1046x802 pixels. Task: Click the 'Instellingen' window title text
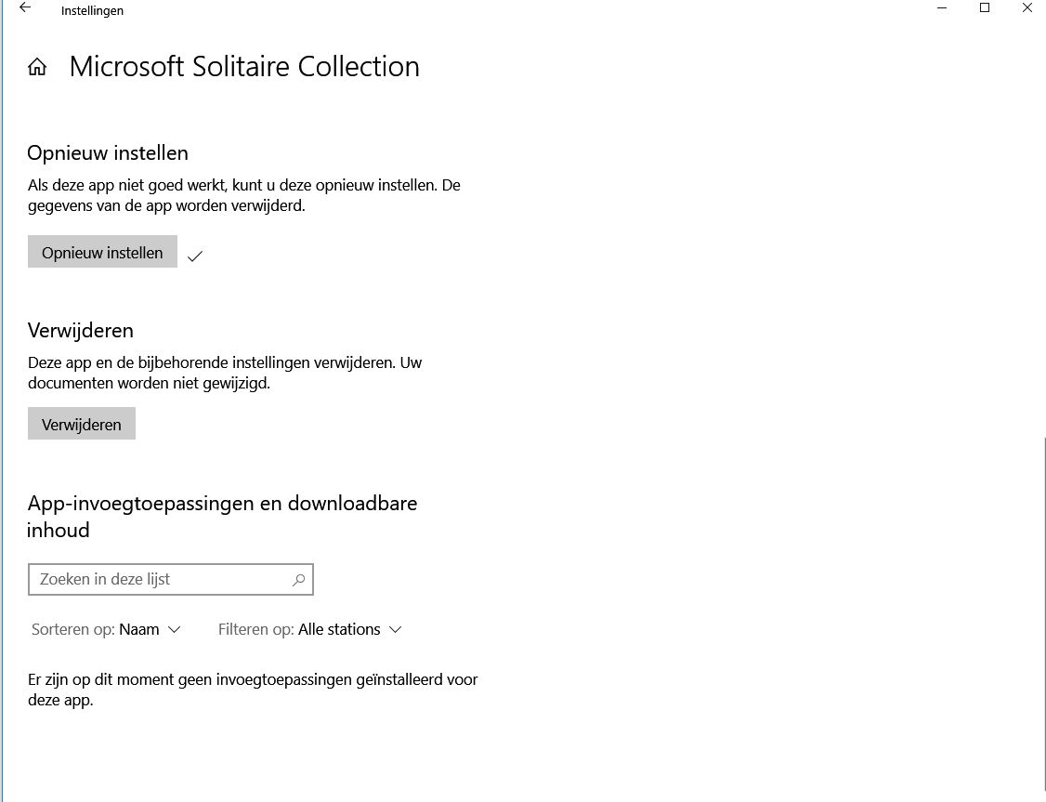[x=92, y=10]
